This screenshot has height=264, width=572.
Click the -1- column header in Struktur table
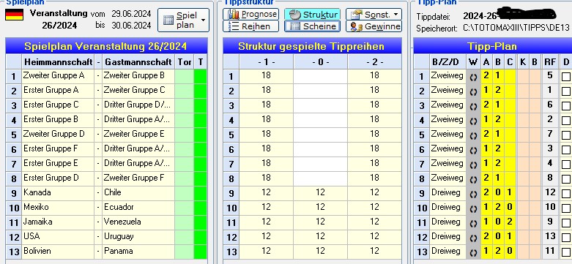pyautogui.click(x=266, y=62)
